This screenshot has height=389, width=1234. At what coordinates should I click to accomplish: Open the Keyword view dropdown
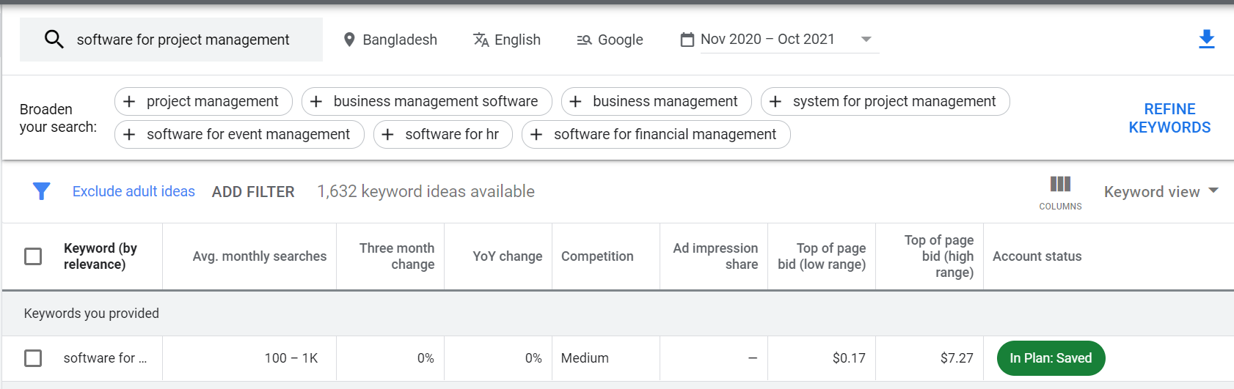[1161, 191]
